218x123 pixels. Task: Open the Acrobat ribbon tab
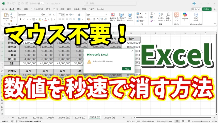coord(100,9)
